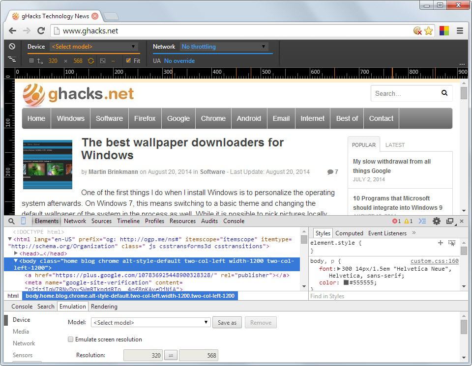Show more Styles sidebar tabs chevron
This screenshot has height=366, width=472.
click(414, 233)
